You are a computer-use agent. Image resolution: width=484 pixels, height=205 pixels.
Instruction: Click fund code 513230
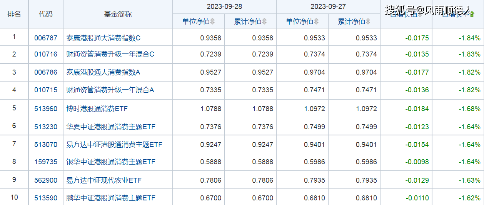click(45, 127)
